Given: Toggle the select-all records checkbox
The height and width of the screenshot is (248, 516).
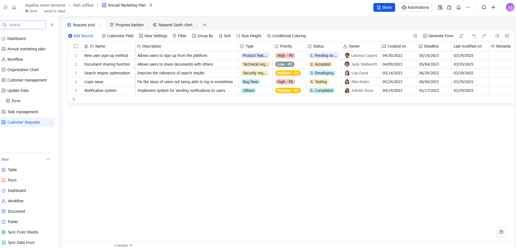Looking at the screenshot, I should click(76, 46).
